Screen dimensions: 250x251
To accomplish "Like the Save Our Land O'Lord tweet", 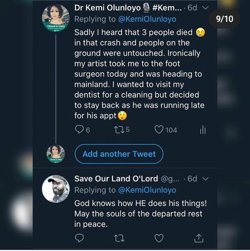I will pos(159,238).
